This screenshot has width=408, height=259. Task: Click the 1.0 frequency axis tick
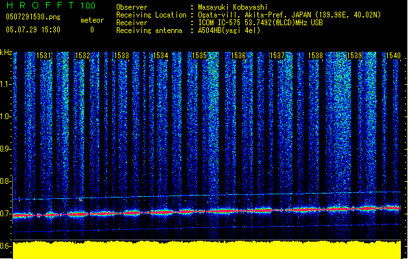point(6,117)
